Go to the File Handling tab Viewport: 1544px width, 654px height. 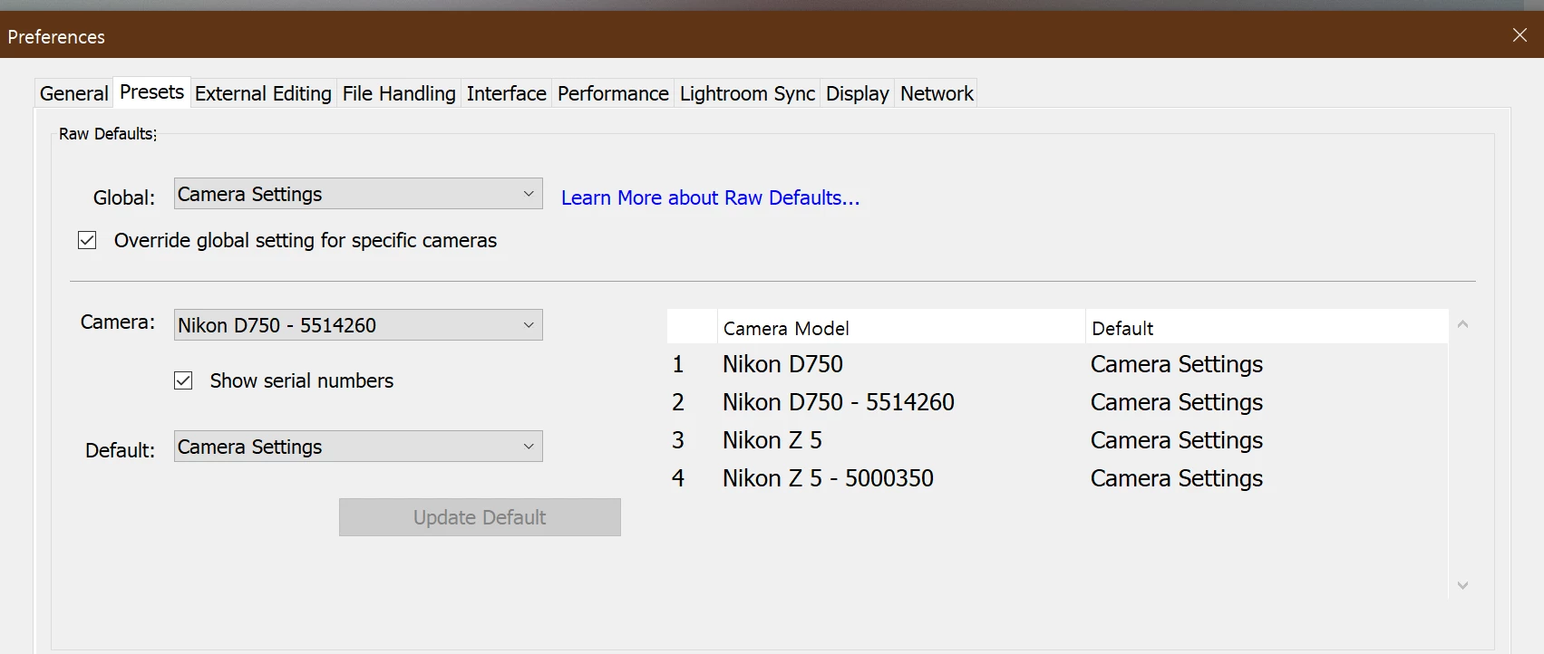pyautogui.click(x=399, y=93)
